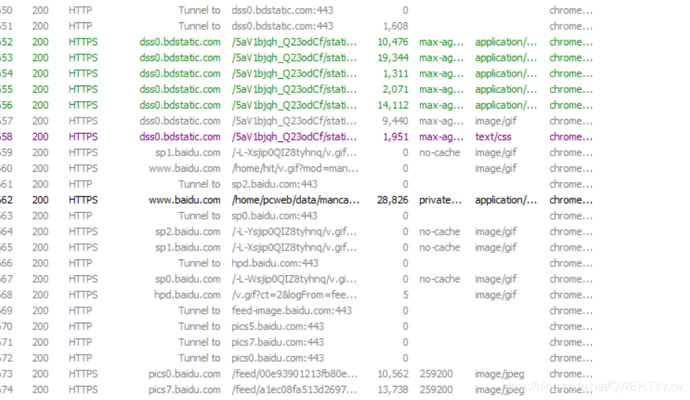Click image/jpeg in the 10,562 row

click(500, 375)
